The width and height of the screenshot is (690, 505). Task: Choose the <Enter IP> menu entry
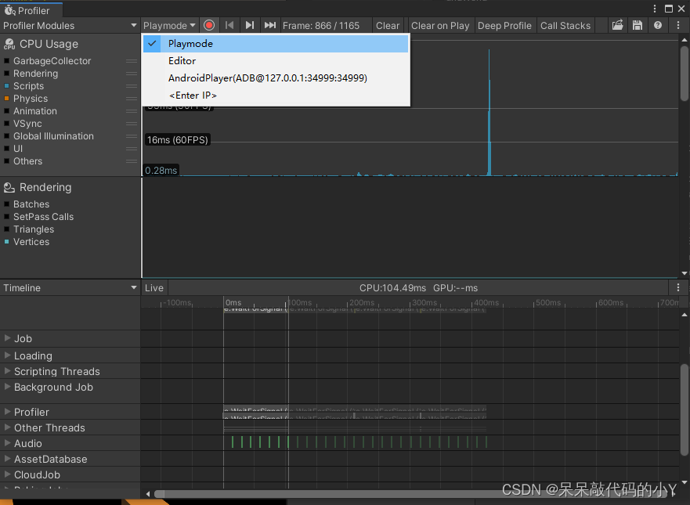276,95
